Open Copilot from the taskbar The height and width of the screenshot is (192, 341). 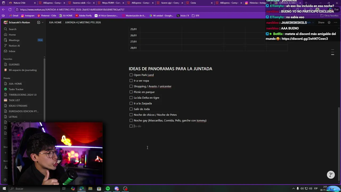point(73,189)
